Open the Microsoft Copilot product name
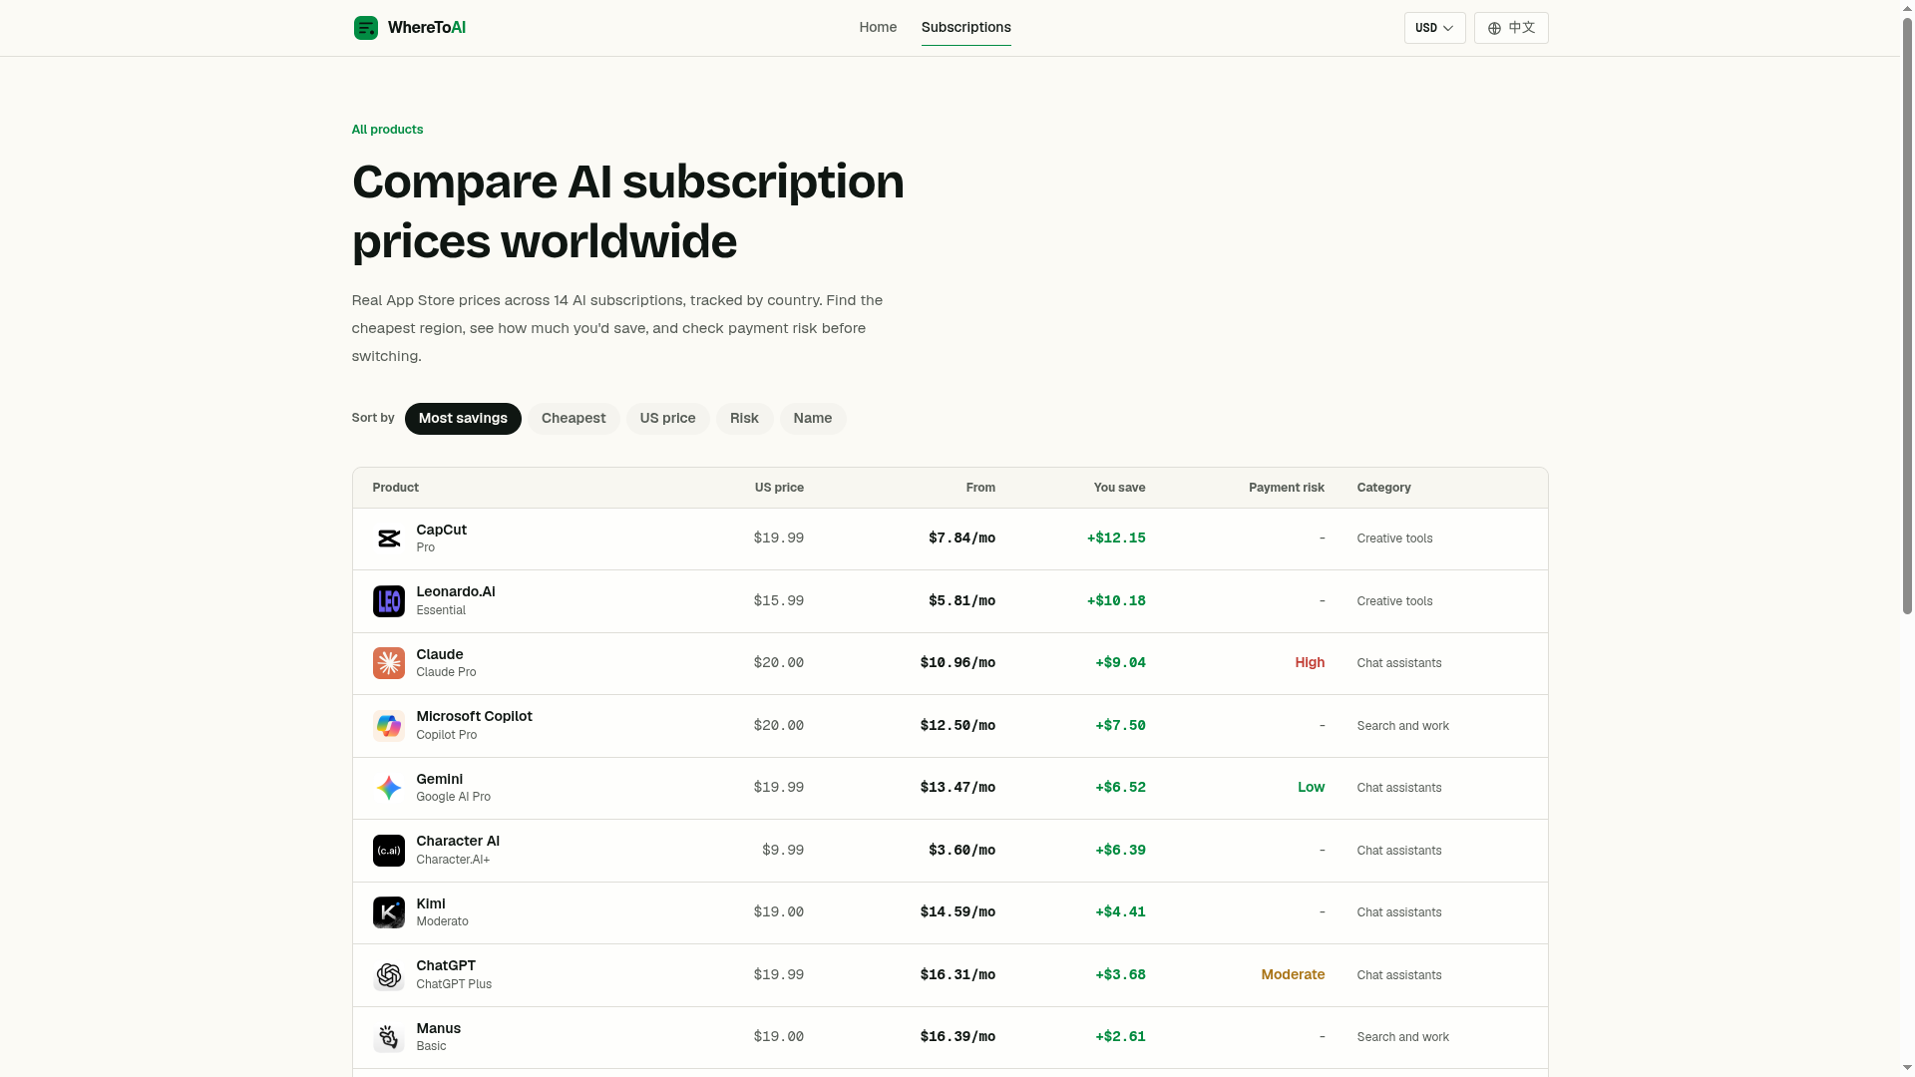Screen dimensions: 1915x1077 (474, 717)
